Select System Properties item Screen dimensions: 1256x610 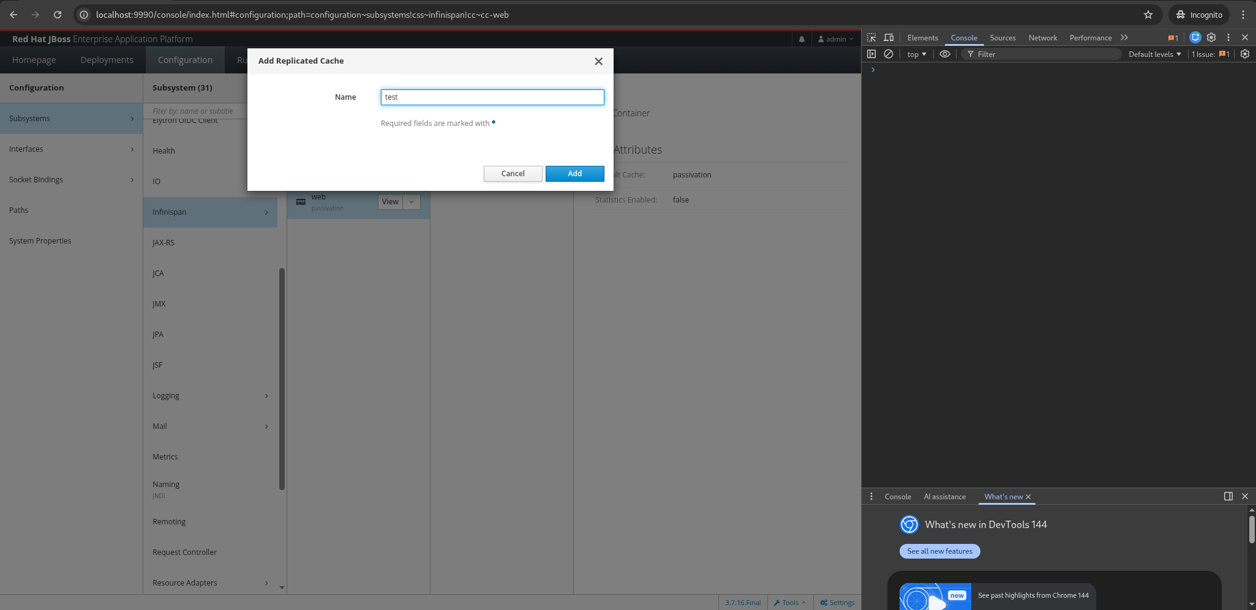tap(71, 241)
